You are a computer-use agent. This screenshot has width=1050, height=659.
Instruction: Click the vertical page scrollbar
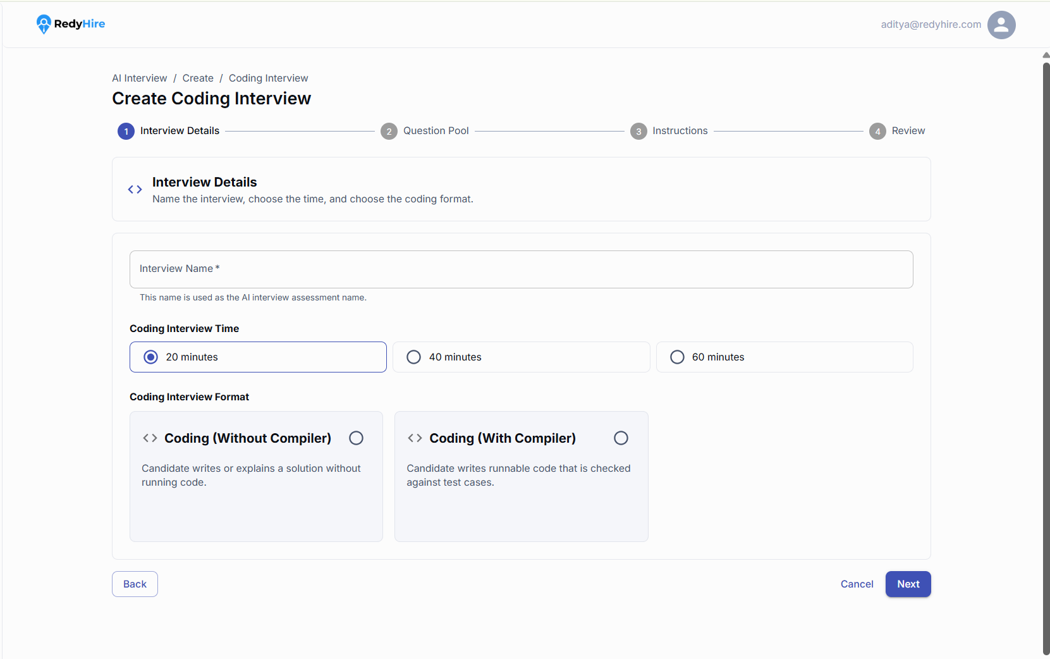(x=1046, y=359)
